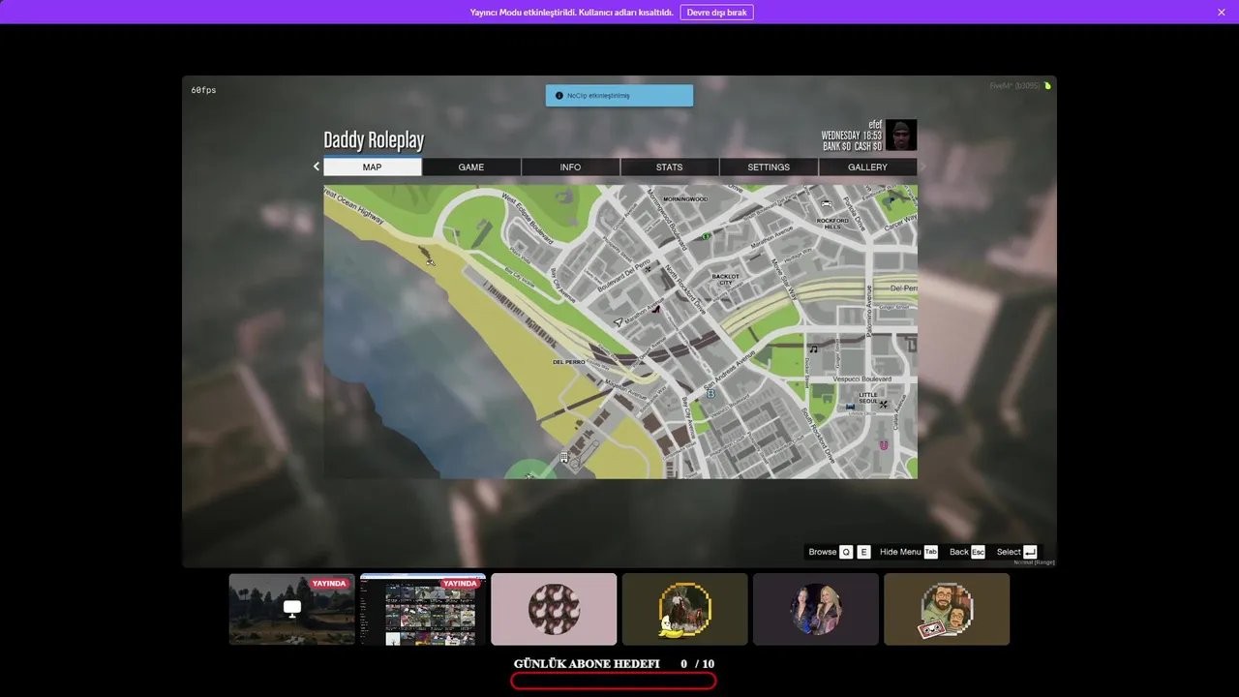Switch to the INFO tab
Image resolution: width=1239 pixels, height=697 pixels.
[x=571, y=167]
